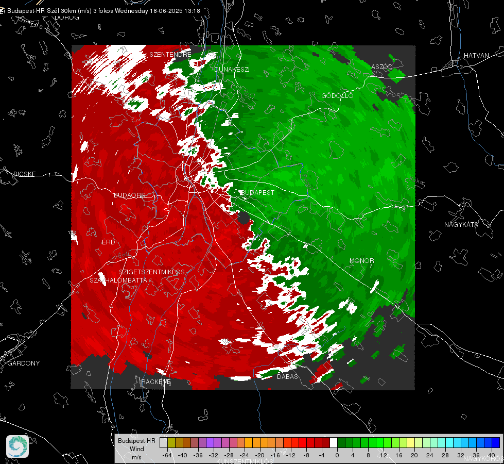Pick the light gray first swatch in legend
This screenshot has width=504, height=464.
tap(164, 442)
